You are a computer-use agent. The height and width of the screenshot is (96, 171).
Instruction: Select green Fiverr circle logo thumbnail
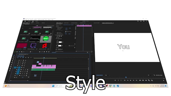46,38
